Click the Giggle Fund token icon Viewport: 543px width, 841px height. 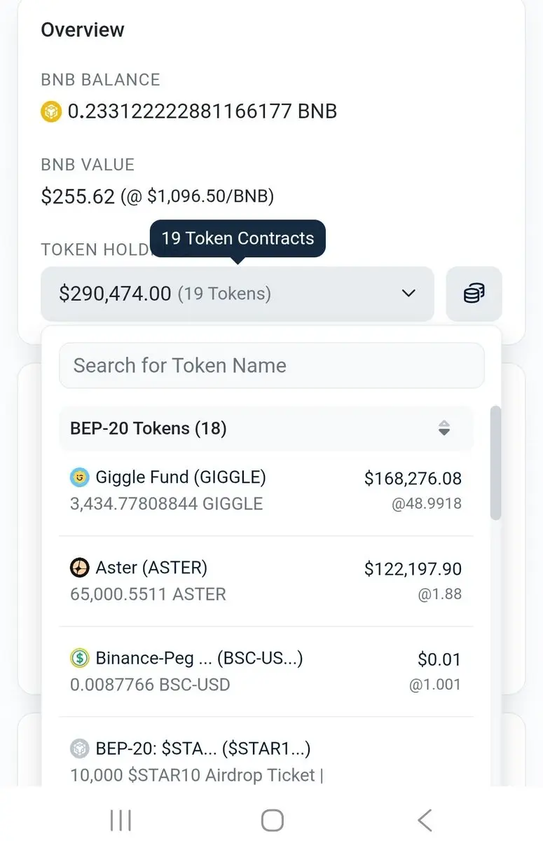[80, 478]
